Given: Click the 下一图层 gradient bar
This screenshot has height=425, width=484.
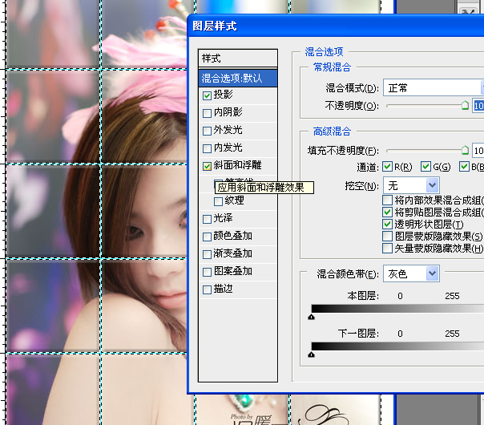Looking at the screenshot, I should pyautogui.click(x=397, y=346).
